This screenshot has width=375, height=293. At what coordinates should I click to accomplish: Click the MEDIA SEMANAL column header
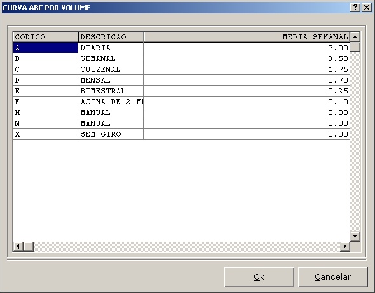pyautogui.click(x=247, y=37)
